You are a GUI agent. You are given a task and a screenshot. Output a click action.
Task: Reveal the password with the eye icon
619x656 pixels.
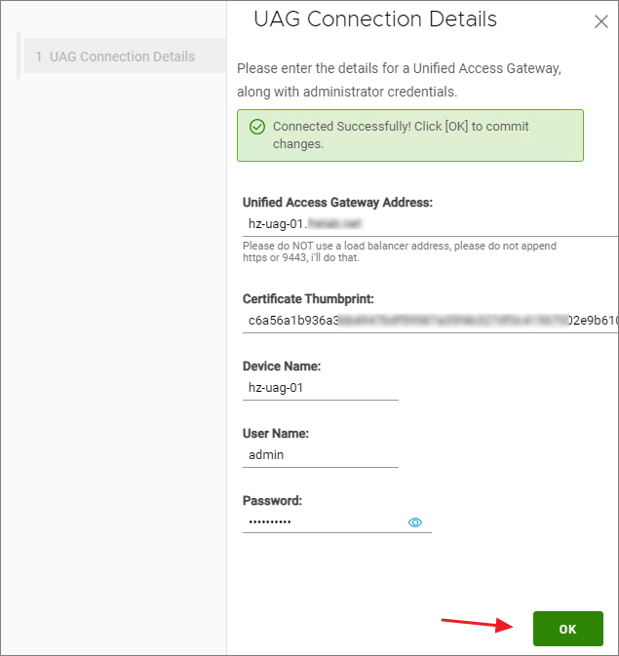click(415, 523)
